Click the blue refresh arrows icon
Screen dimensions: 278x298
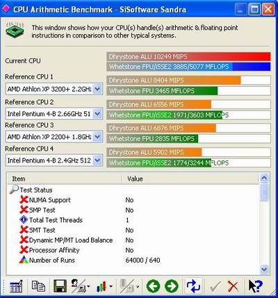coord(193,286)
